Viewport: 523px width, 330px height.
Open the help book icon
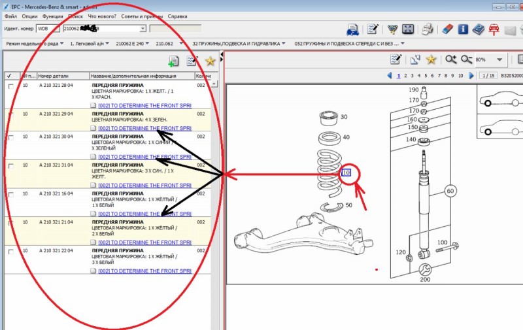[x=479, y=29]
